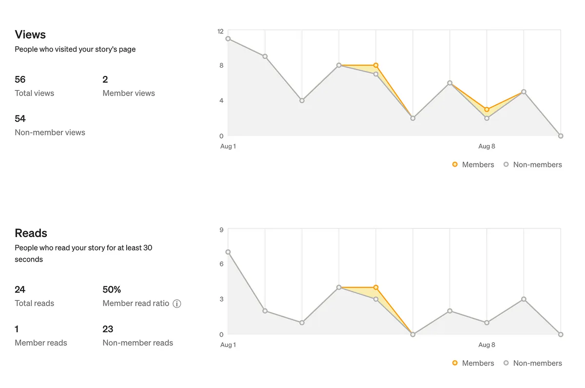Click the orange member point at 4 reads

(x=376, y=287)
